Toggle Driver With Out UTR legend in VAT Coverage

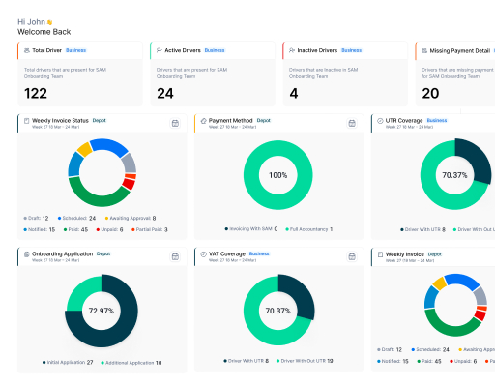[x=305, y=361]
